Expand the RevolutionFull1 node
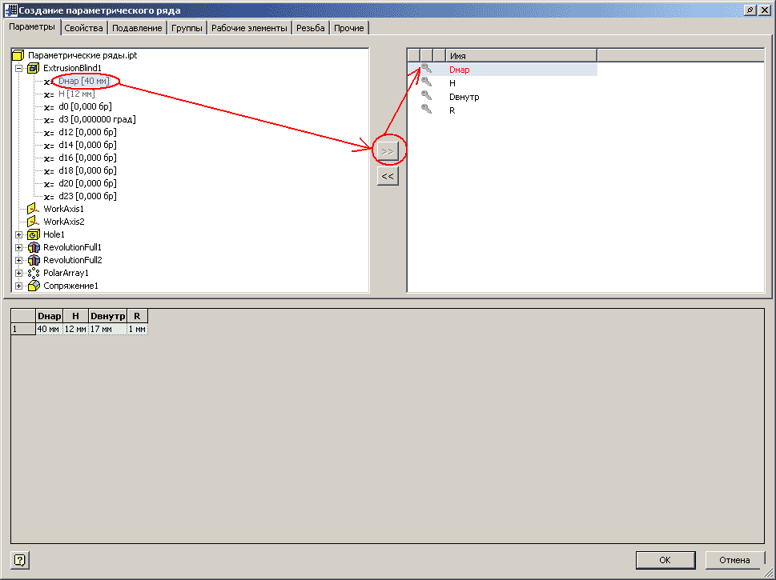The width and height of the screenshot is (776, 580). (18, 248)
